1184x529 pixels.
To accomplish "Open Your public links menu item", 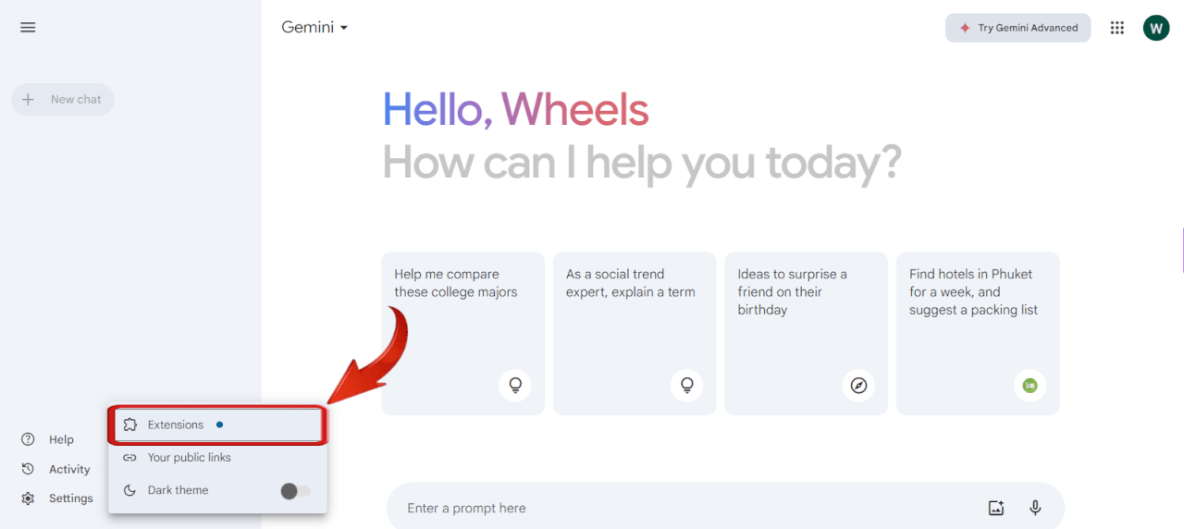I will [189, 458].
